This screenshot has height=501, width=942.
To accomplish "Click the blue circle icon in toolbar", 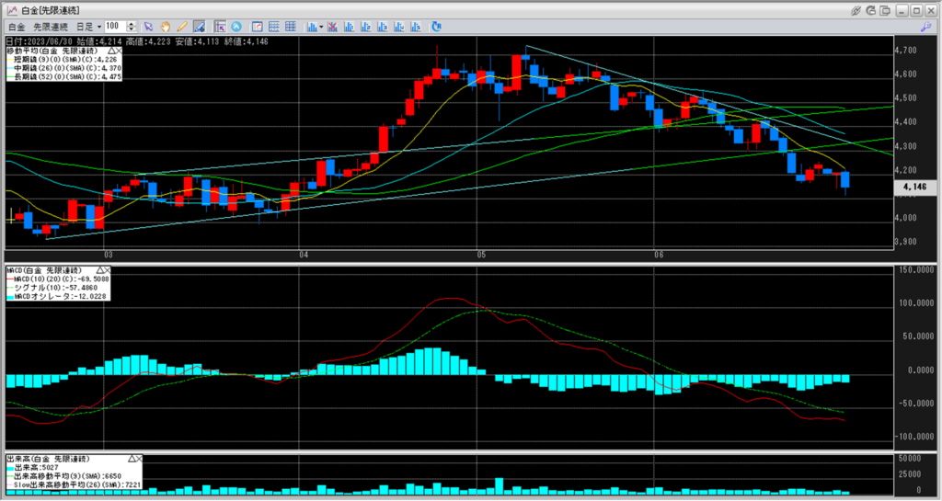I will (236, 27).
